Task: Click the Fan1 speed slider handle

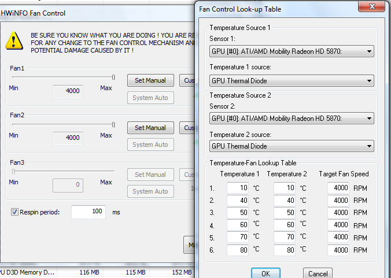Action: point(113,77)
